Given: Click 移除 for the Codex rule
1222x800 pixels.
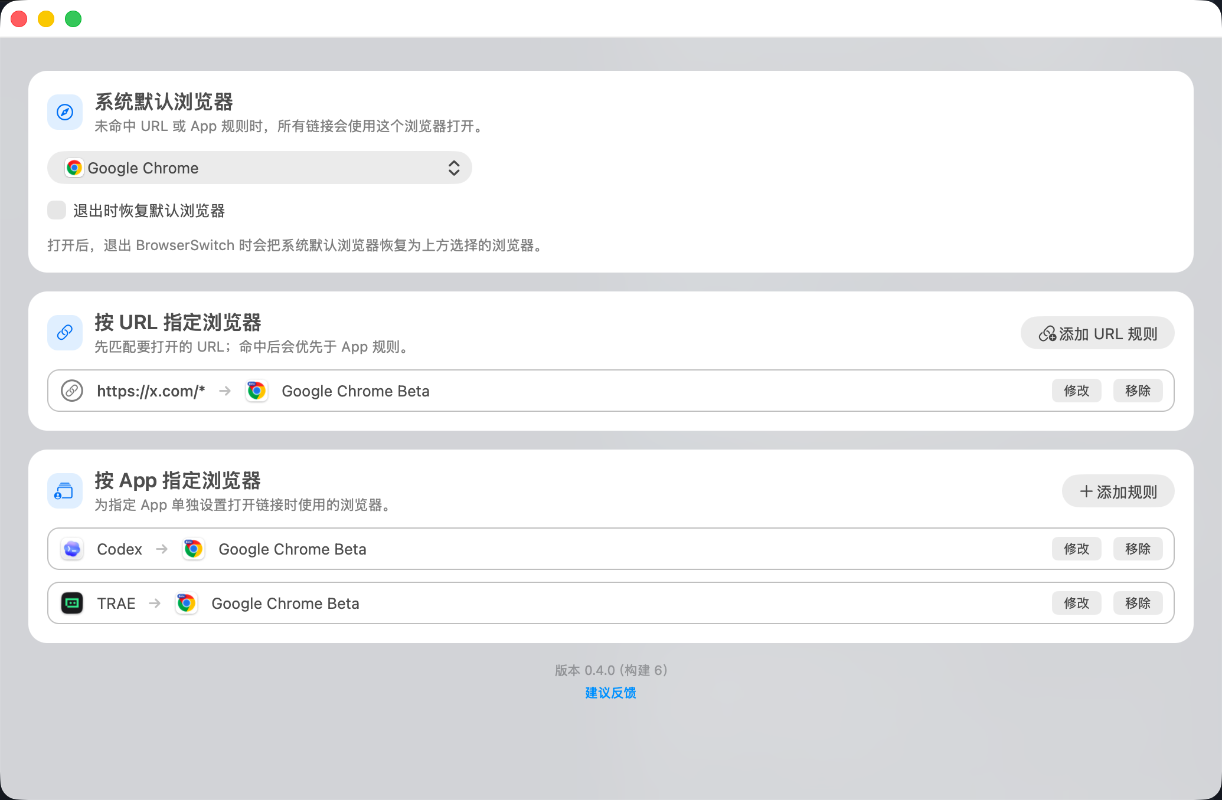Looking at the screenshot, I should tap(1138, 549).
